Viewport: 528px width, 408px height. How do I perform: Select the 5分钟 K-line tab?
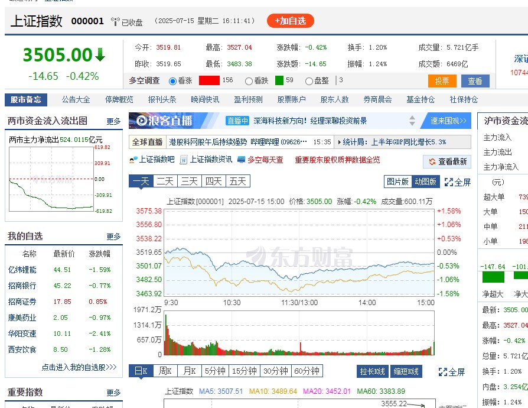coord(215,371)
